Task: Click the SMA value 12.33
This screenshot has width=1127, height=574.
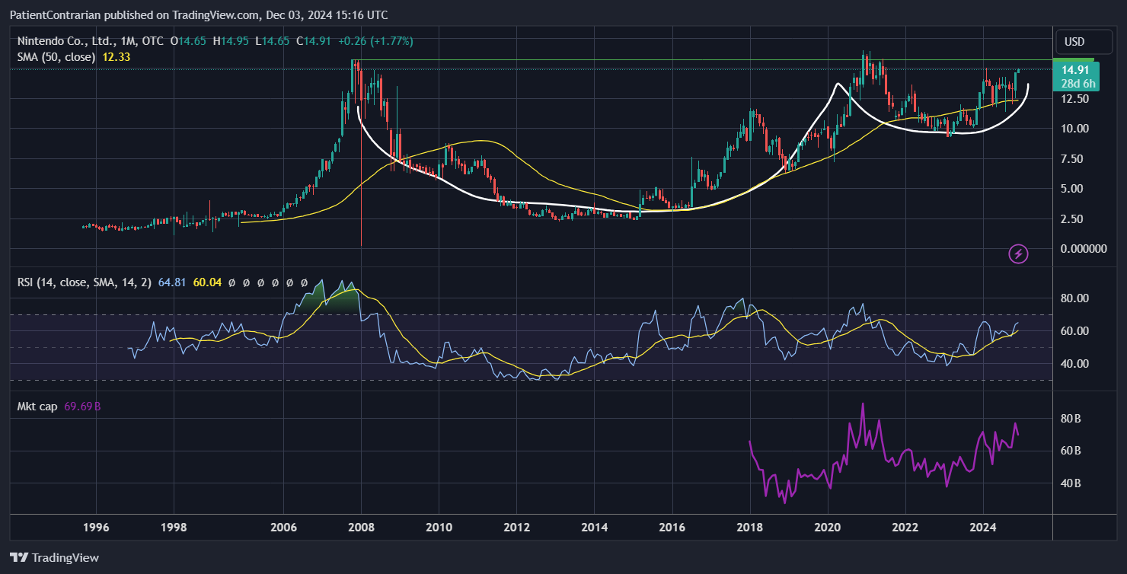Action: pyautogui.click(x=116, y=57)
